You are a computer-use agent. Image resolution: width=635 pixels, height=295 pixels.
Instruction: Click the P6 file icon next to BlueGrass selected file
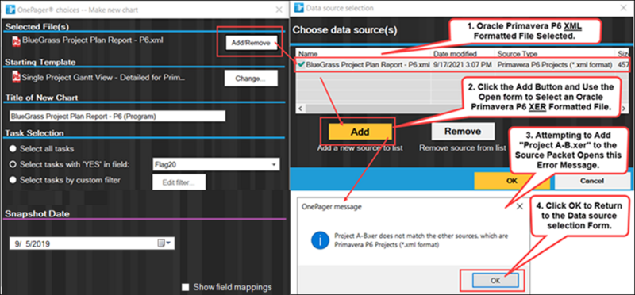pos(17,40)
